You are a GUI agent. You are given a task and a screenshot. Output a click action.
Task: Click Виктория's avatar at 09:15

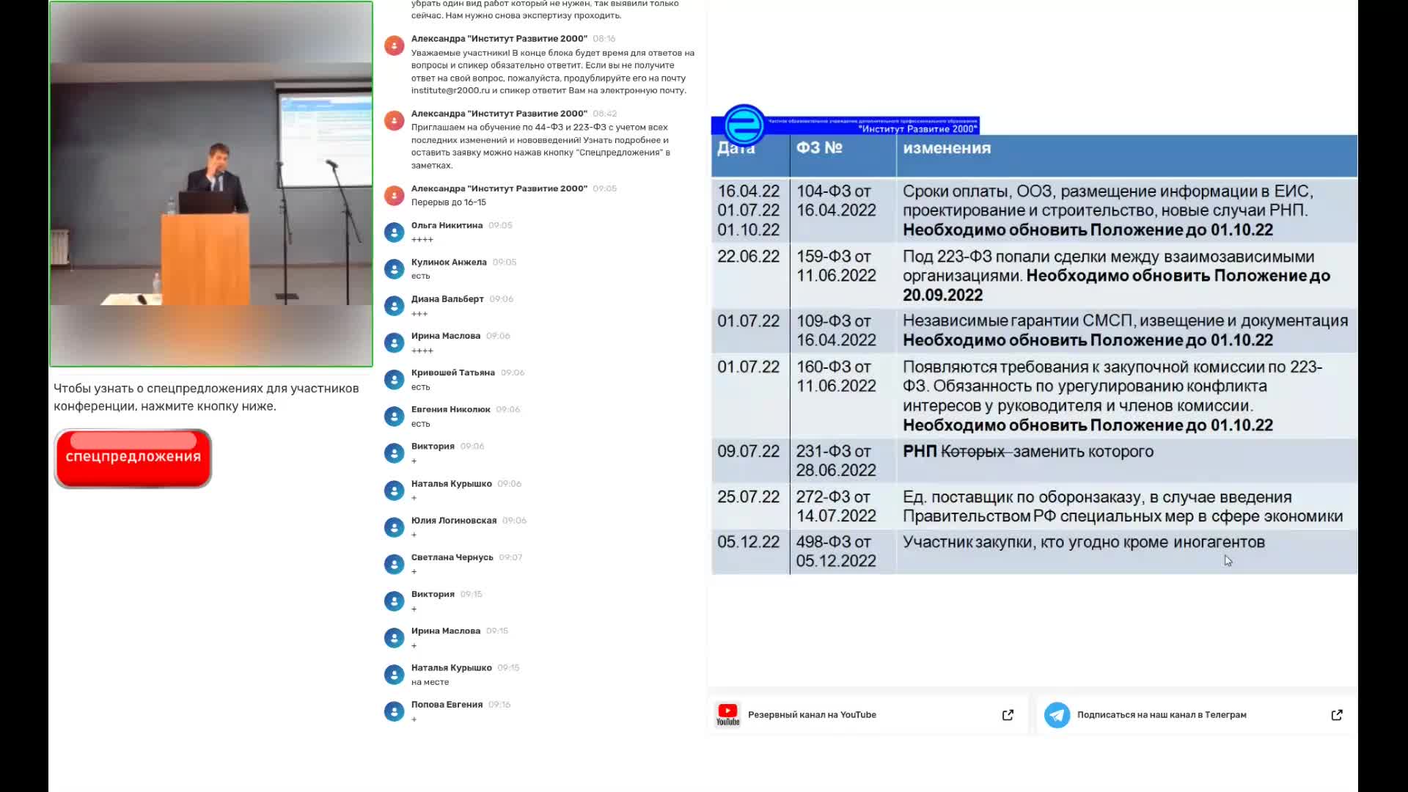[x=394, y=601]
